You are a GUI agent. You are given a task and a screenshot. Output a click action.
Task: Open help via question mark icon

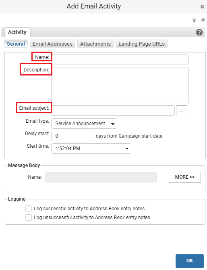[199, 32]
